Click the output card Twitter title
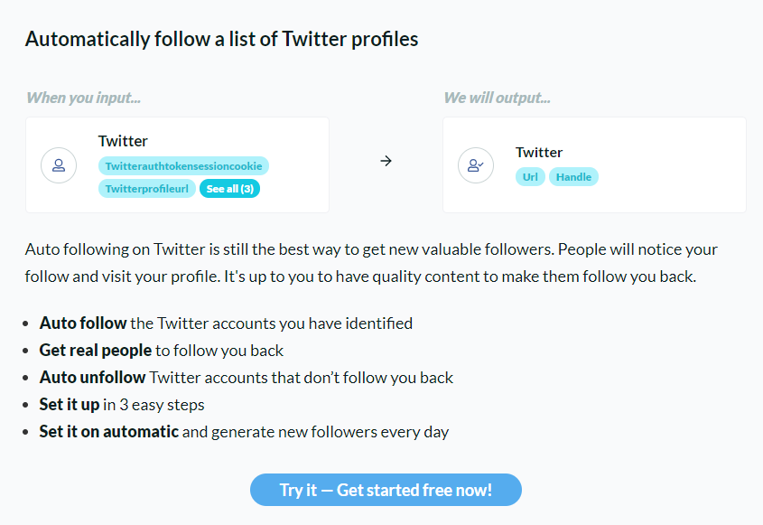 (x=539, y=153)
